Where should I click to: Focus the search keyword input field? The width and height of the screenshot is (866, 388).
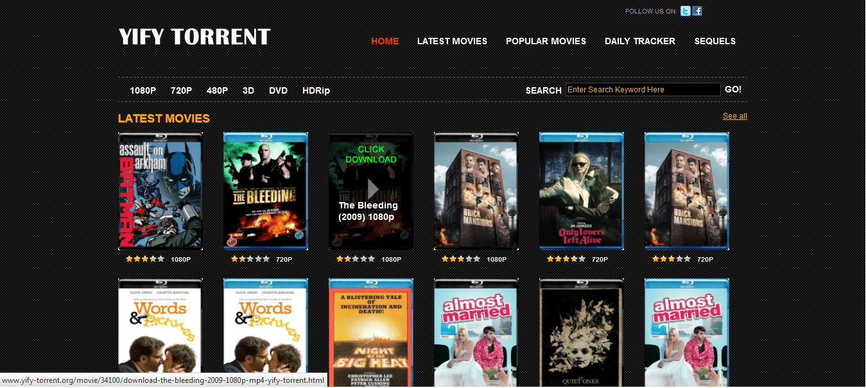click(x=643, y=90)
